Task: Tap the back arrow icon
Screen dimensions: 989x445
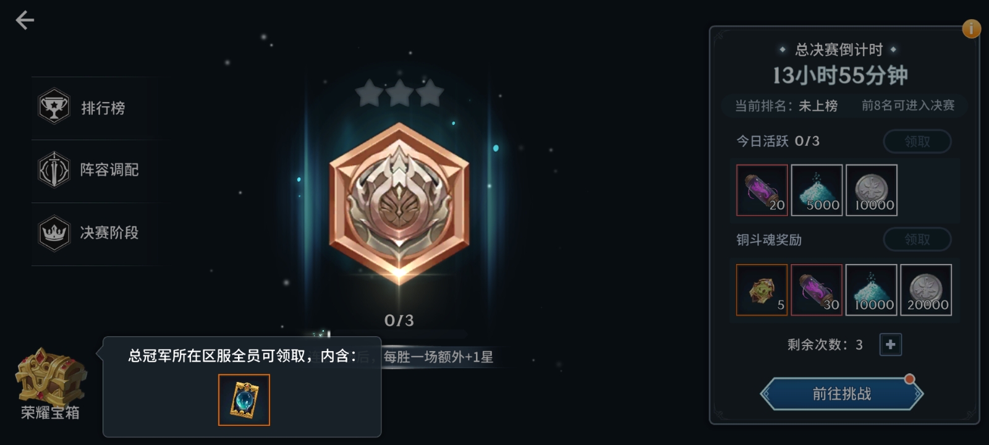Action: [25, 20]
